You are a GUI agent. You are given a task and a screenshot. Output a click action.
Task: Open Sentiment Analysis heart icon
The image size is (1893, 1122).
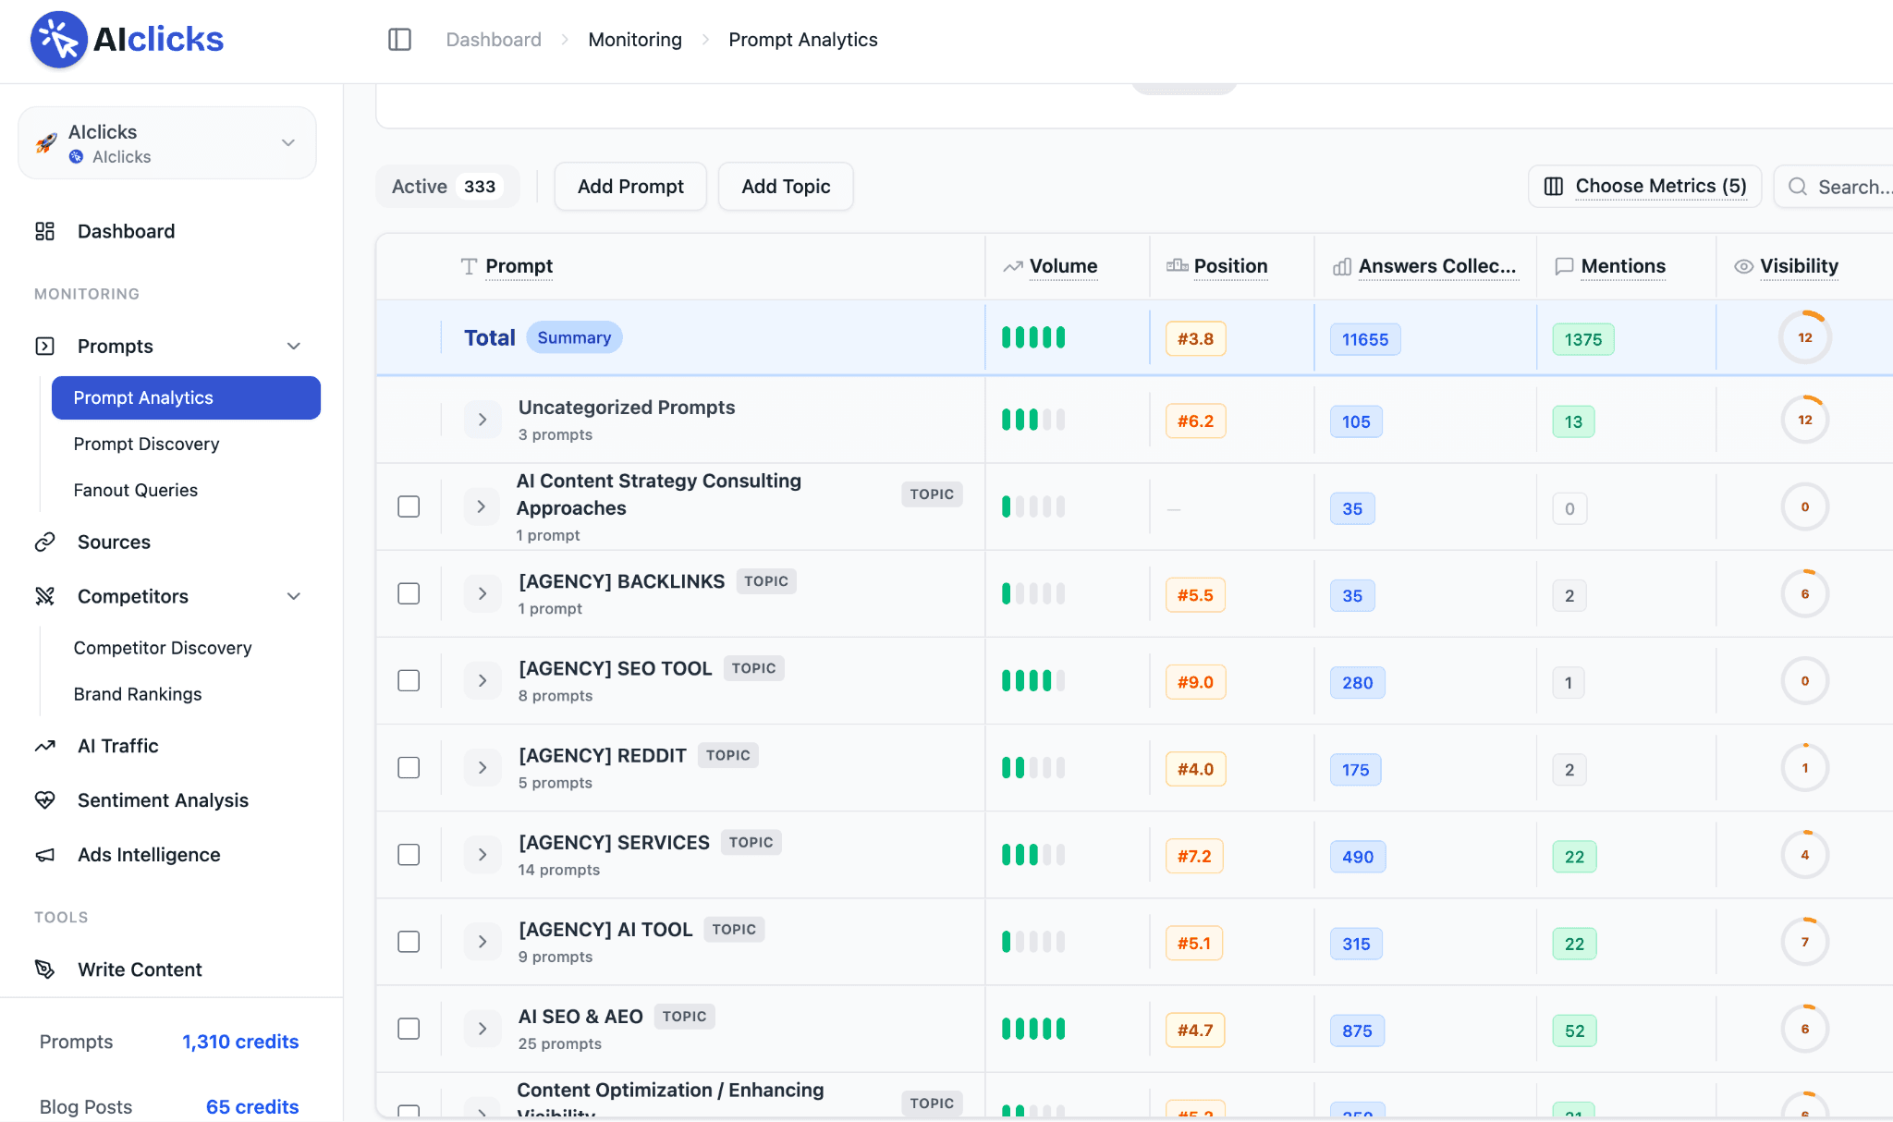tap(45, 800)
